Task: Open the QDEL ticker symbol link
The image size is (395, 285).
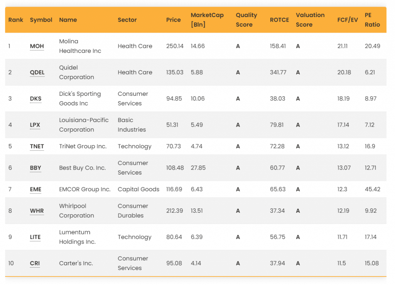Action: pos(37,72)
